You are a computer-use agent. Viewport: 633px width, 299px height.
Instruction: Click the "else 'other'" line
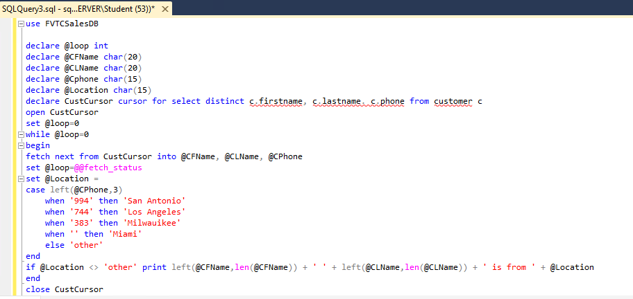click(x=74, y=245)
